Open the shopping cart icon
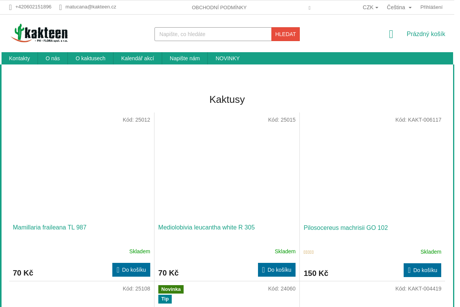Image resolution: width=460 pixels, height=307 pixels. tap(391, 34)
